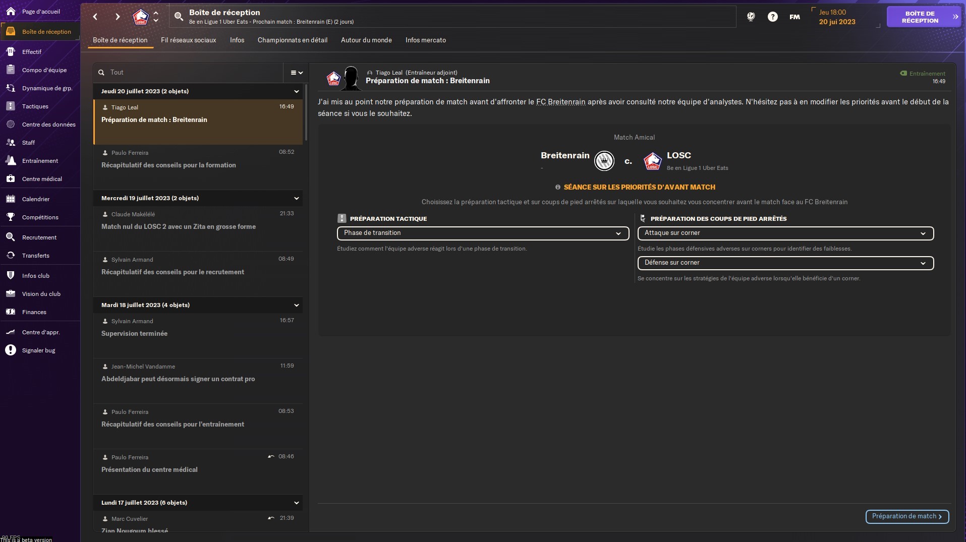The image size is (966, 542).
Task: Open the Attaque sur corner dropdown
Action: (x=785, y=233)
